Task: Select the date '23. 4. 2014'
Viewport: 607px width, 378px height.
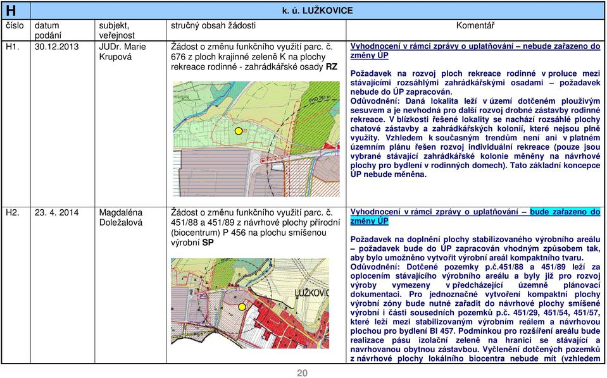Action: [x=56, y=212]
